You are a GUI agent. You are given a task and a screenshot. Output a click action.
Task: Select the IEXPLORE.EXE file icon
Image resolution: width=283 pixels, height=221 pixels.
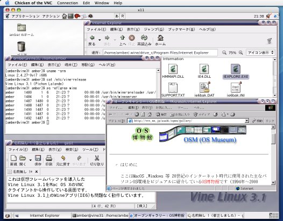tap(236, 71)
